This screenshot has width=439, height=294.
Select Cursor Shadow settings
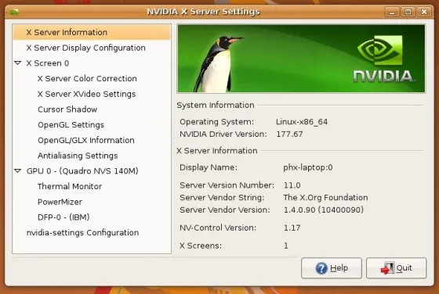pyautogui.click(x=67, y=109)
